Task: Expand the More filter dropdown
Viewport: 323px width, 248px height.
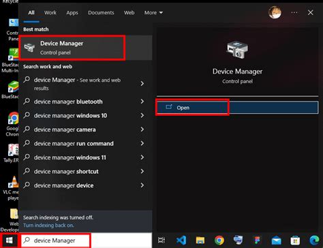Action: tap(153, 13)
